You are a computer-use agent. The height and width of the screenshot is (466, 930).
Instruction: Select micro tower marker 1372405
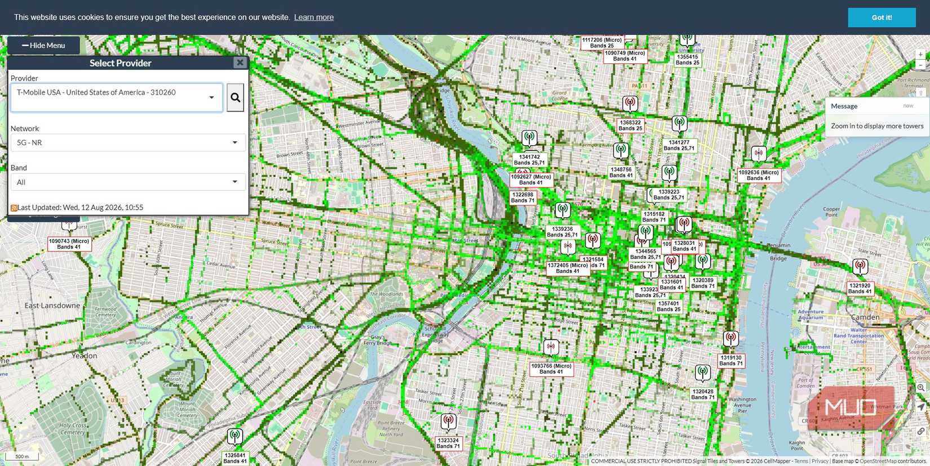[568, 247]
